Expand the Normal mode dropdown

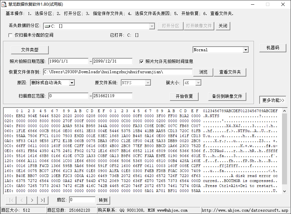click(246, 50)
